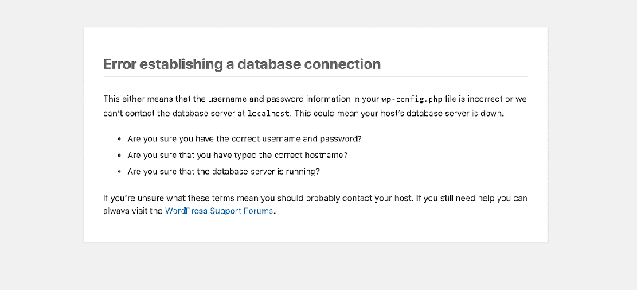Click the bullet dot before username and password question

119,139
